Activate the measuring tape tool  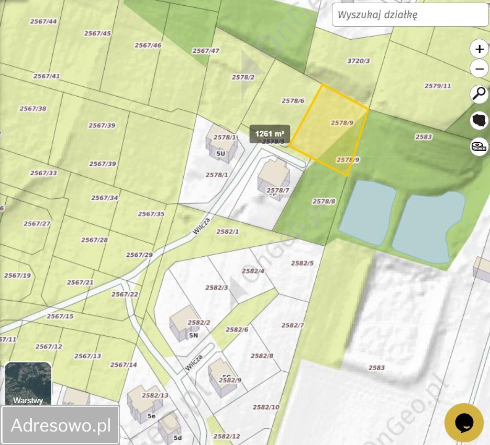[x=479, y=146]
